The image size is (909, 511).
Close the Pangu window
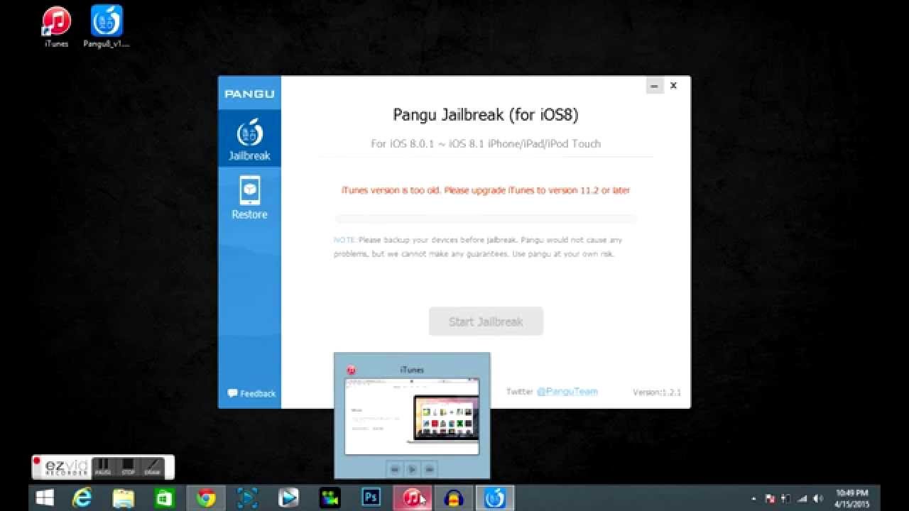(x=673, y=85)
